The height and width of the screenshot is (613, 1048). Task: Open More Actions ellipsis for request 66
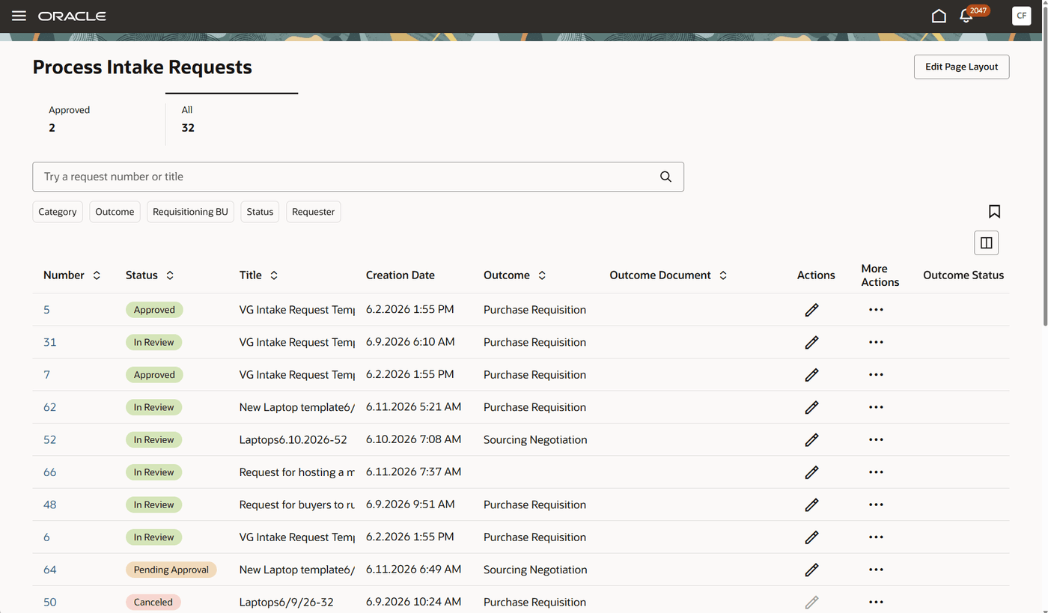point(876,472)
